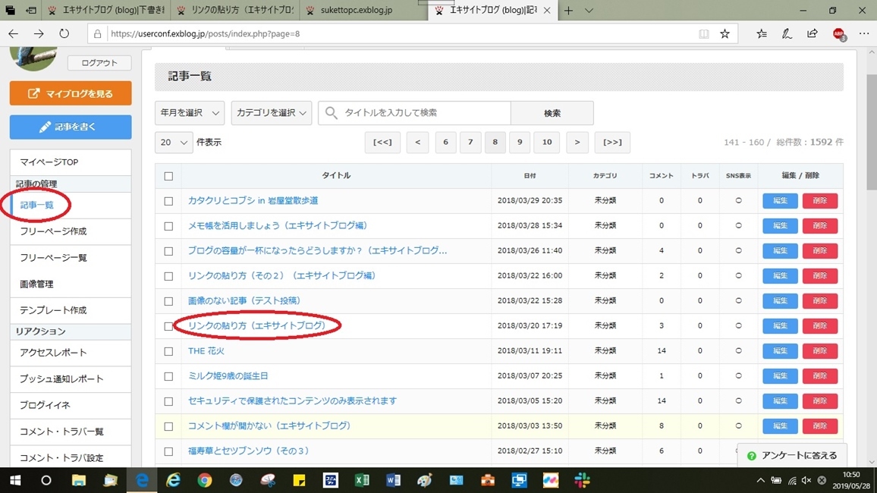Tick the select-all checkbox in the table header
The width and height of the screenshot is (877, 493).
(x=168, y=176)
